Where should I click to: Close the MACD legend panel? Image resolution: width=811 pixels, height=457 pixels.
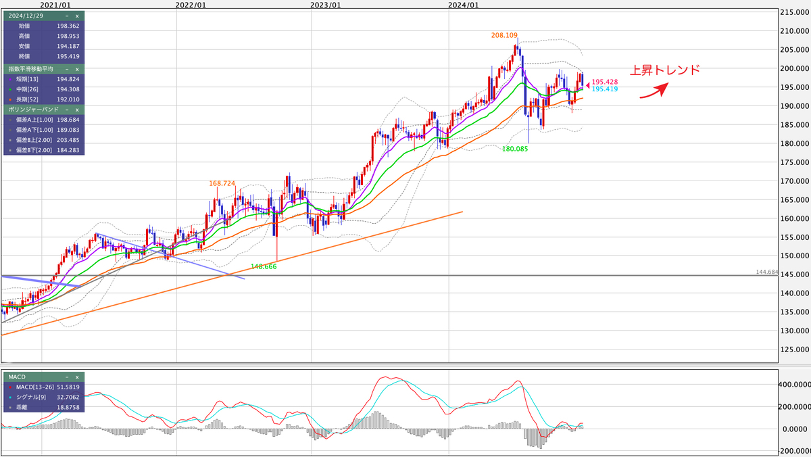(x=76, y=377)
